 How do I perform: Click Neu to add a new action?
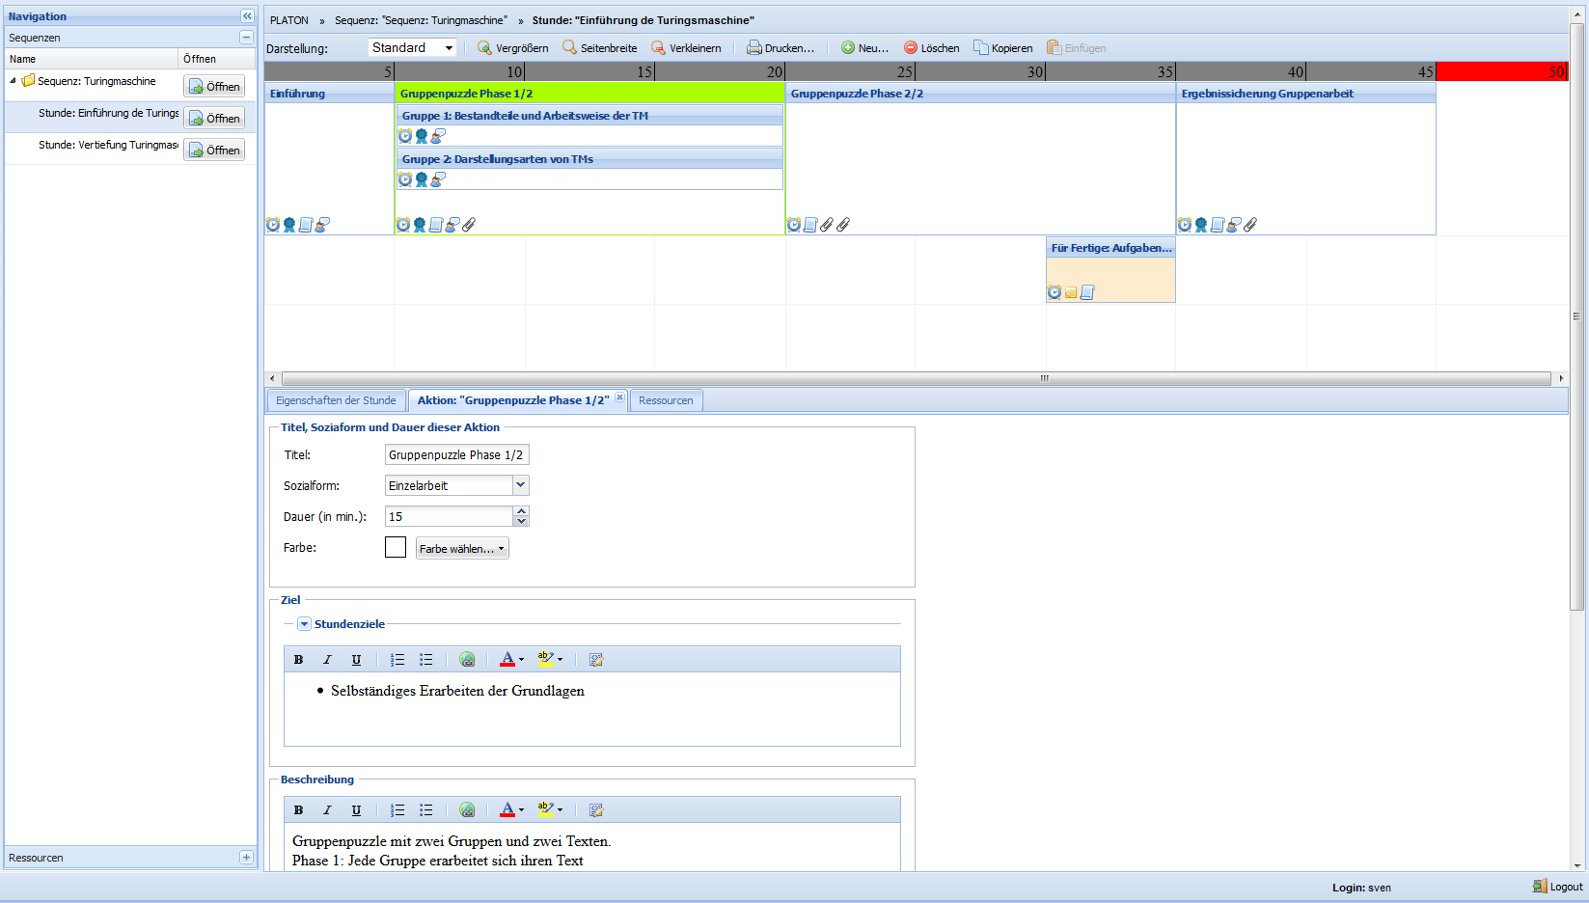(x=863, y=48)
